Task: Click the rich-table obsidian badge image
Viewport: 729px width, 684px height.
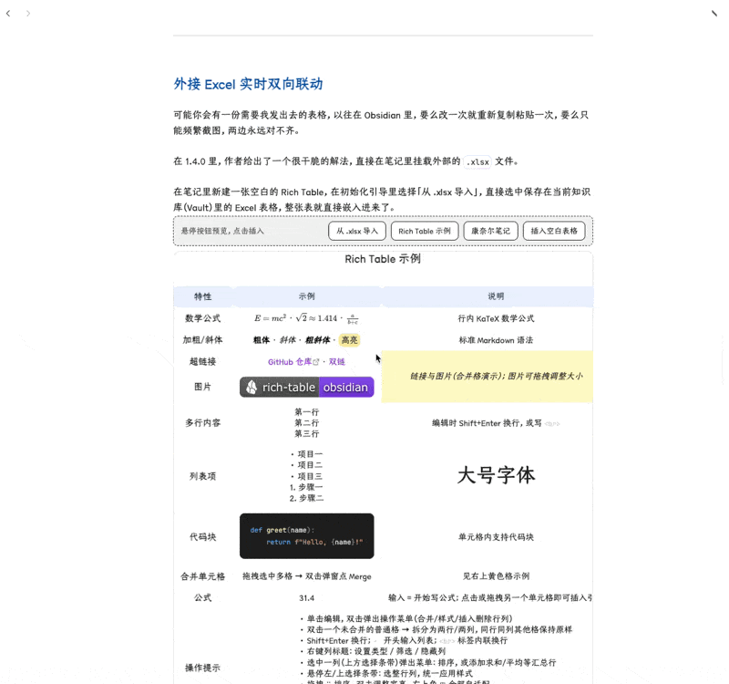Action: [x=307, y=387]
